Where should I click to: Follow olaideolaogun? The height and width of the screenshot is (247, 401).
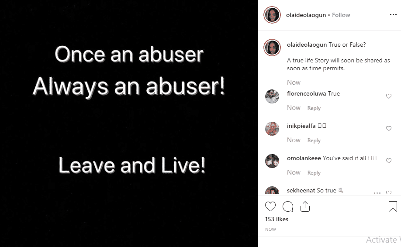(x=341, y=15)
